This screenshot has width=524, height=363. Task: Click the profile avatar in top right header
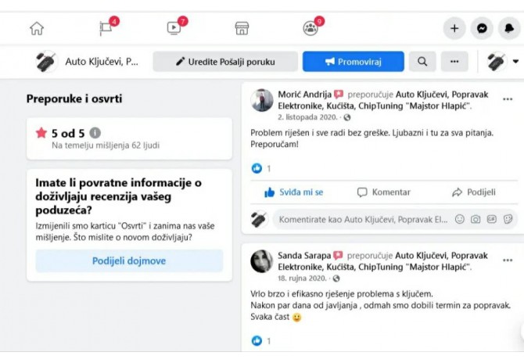click(x=497, y=62)
